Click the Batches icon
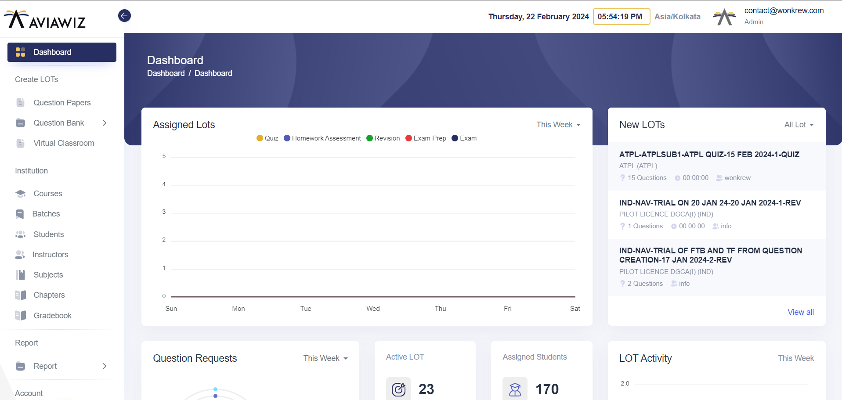Viewport: 842px width, 400px height. click(x=20, y=214)
